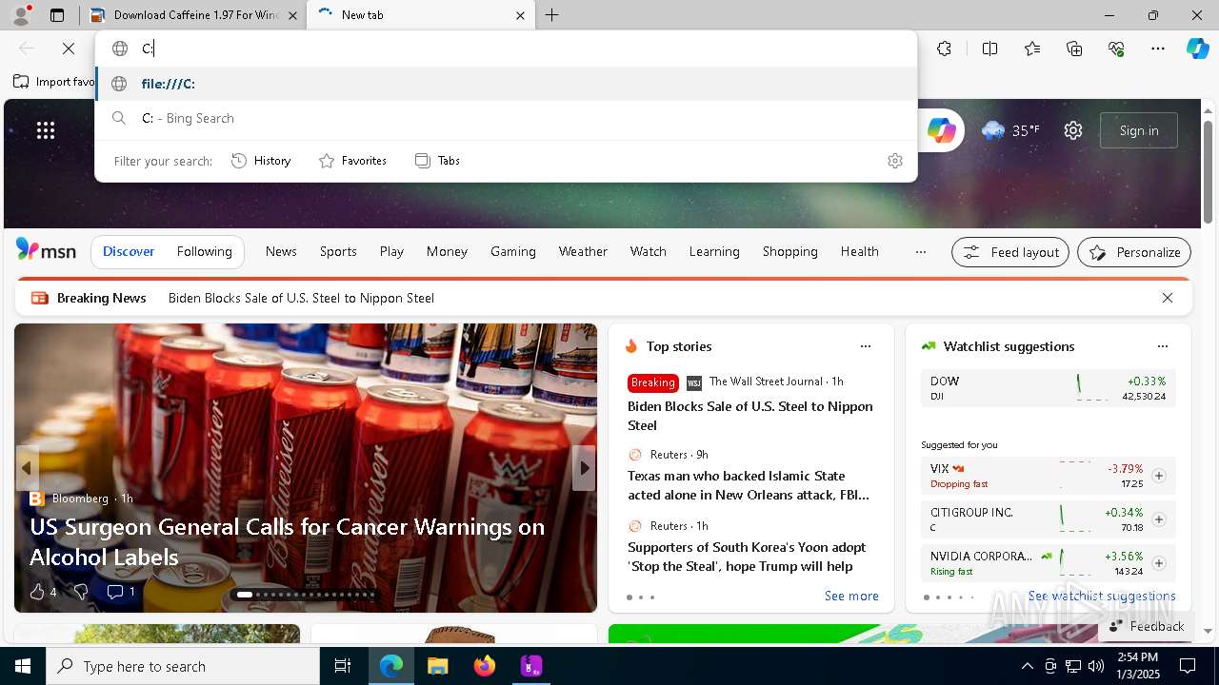1219x685 pixels.
Task: Click the taskbar search box
Action: (x=183, y=666)
